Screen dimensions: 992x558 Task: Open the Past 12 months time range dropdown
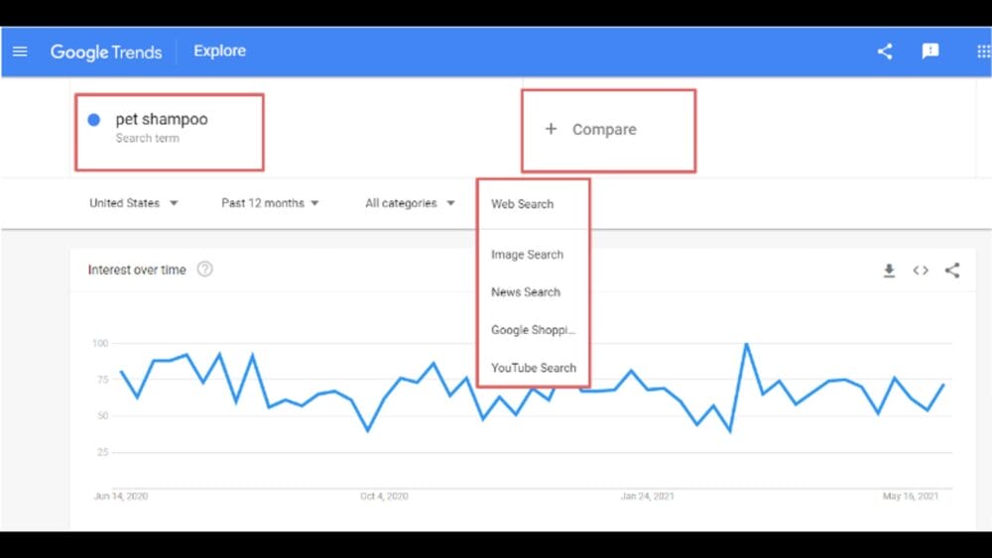(270, 203)
